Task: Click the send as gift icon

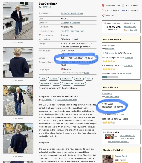Action: click(125, 30)
